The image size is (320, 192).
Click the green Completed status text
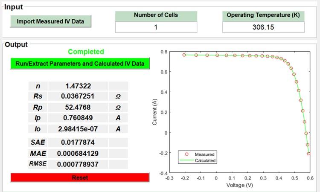click(86, 52)
